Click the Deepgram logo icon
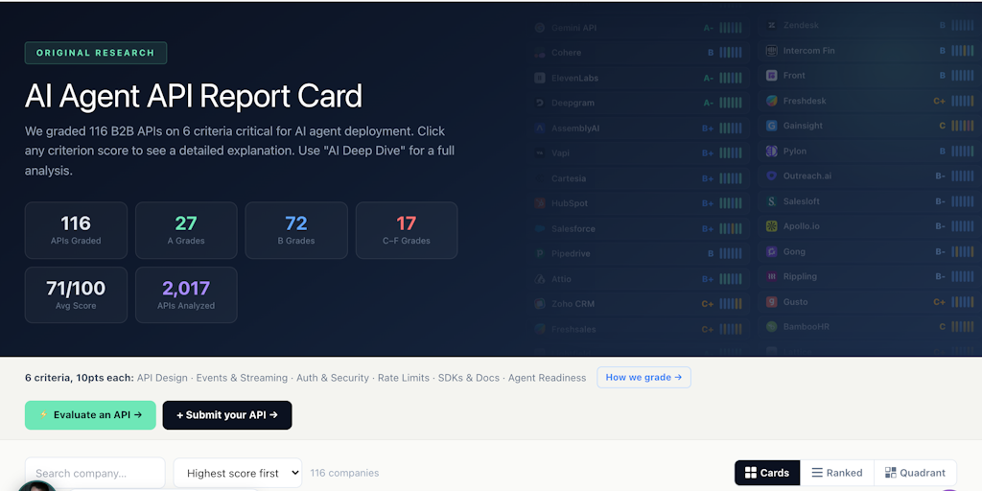This screenshot has height=491, width=982. coord(540,103)
